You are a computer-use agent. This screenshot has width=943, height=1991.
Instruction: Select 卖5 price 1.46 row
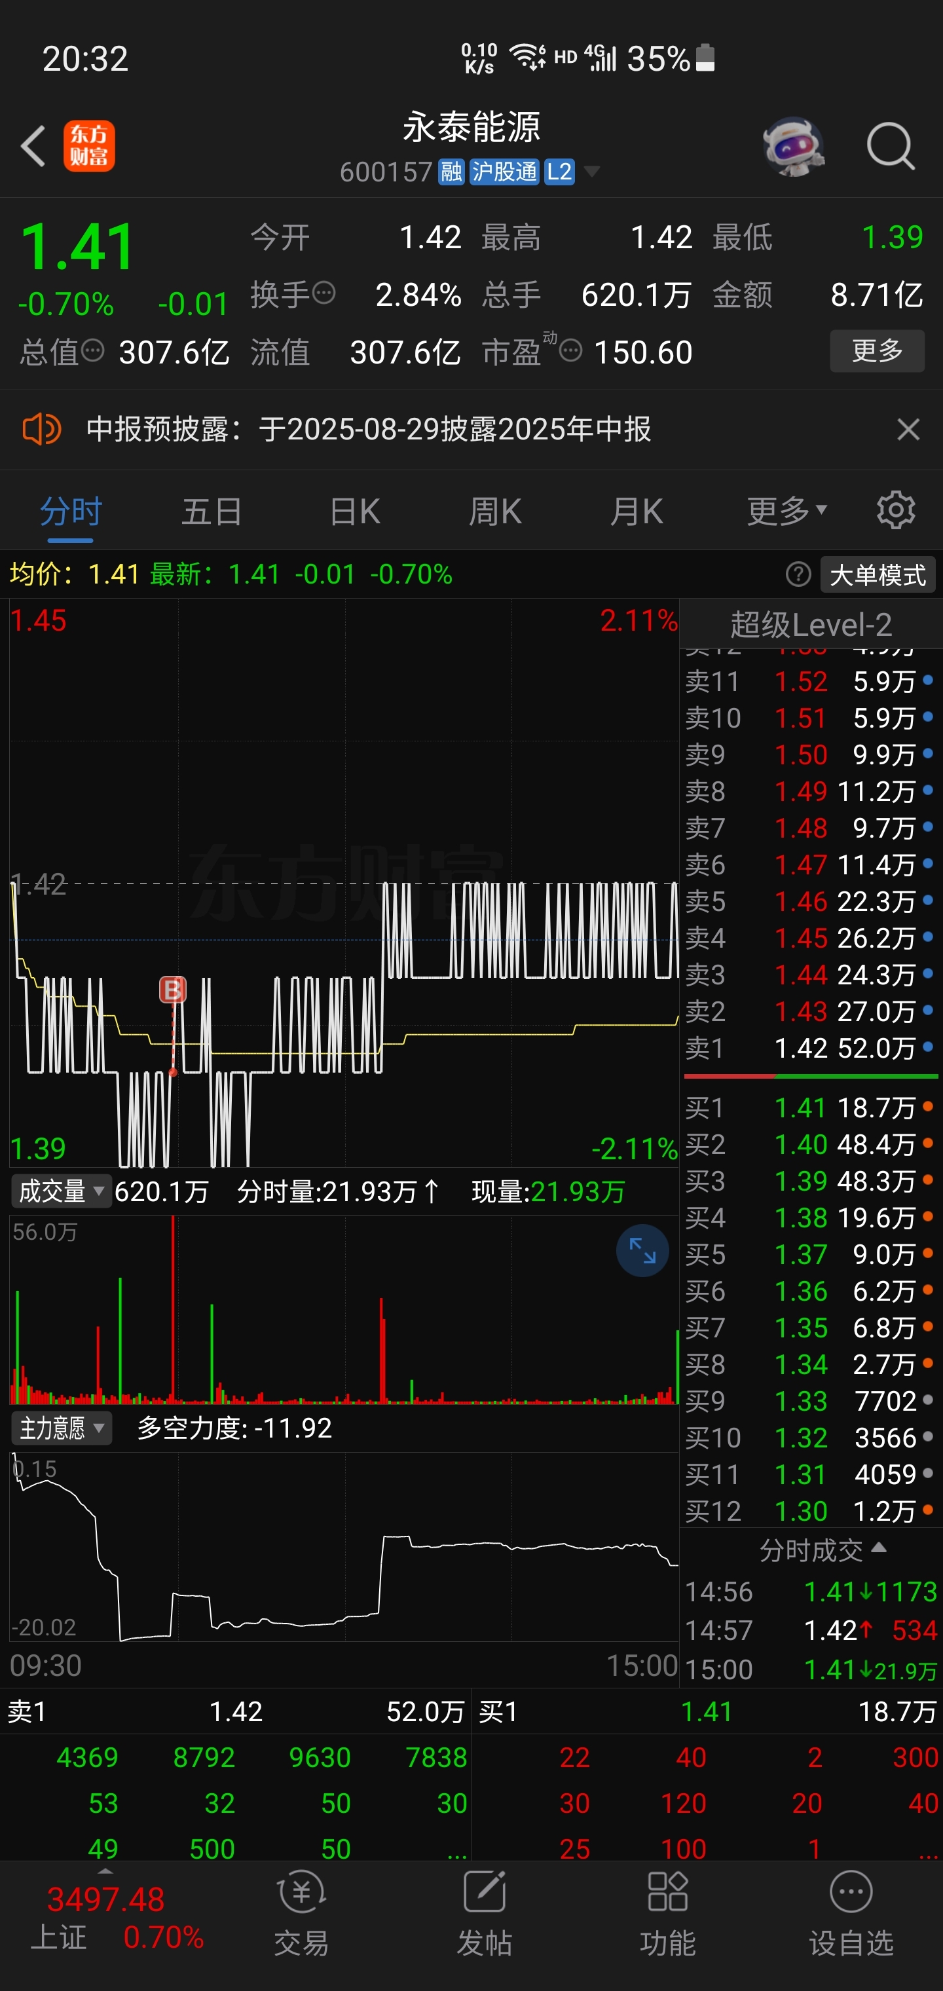810,901
